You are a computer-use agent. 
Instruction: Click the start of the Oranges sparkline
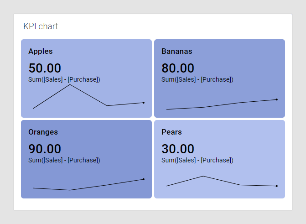click(x=33, y=188)
